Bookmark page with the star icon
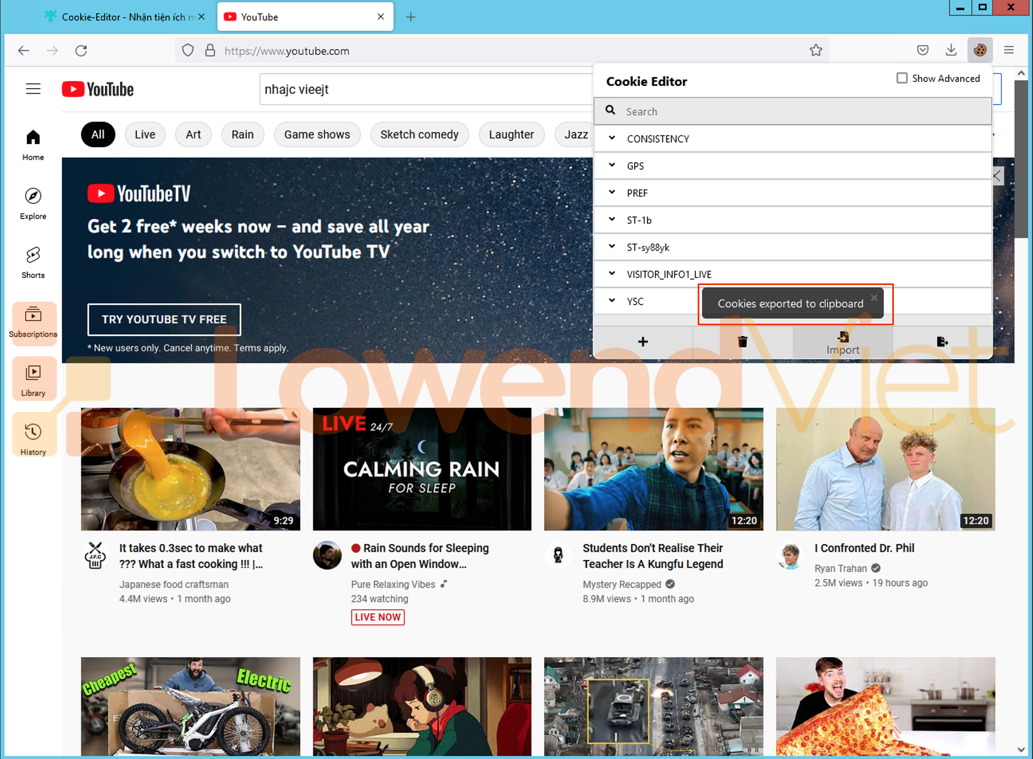The image size is (1033, 759). coord(816,50)
